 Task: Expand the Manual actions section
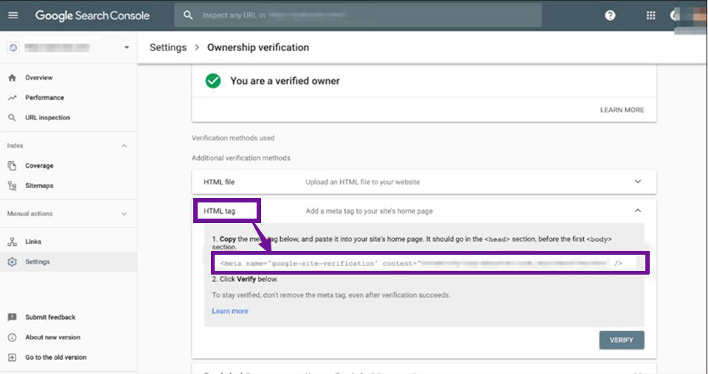[124, 214]
